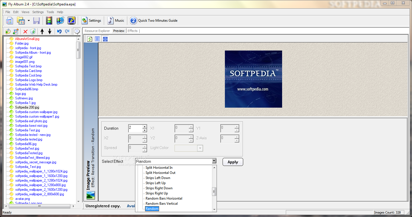Increase Duration with up spinner arrow
This screenshot has width=412, height=217.
144,126
